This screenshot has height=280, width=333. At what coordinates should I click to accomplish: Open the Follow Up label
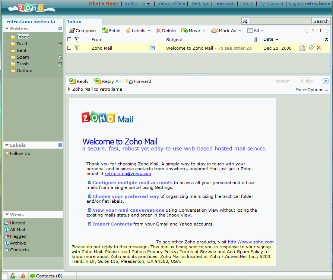click(20, 153)
